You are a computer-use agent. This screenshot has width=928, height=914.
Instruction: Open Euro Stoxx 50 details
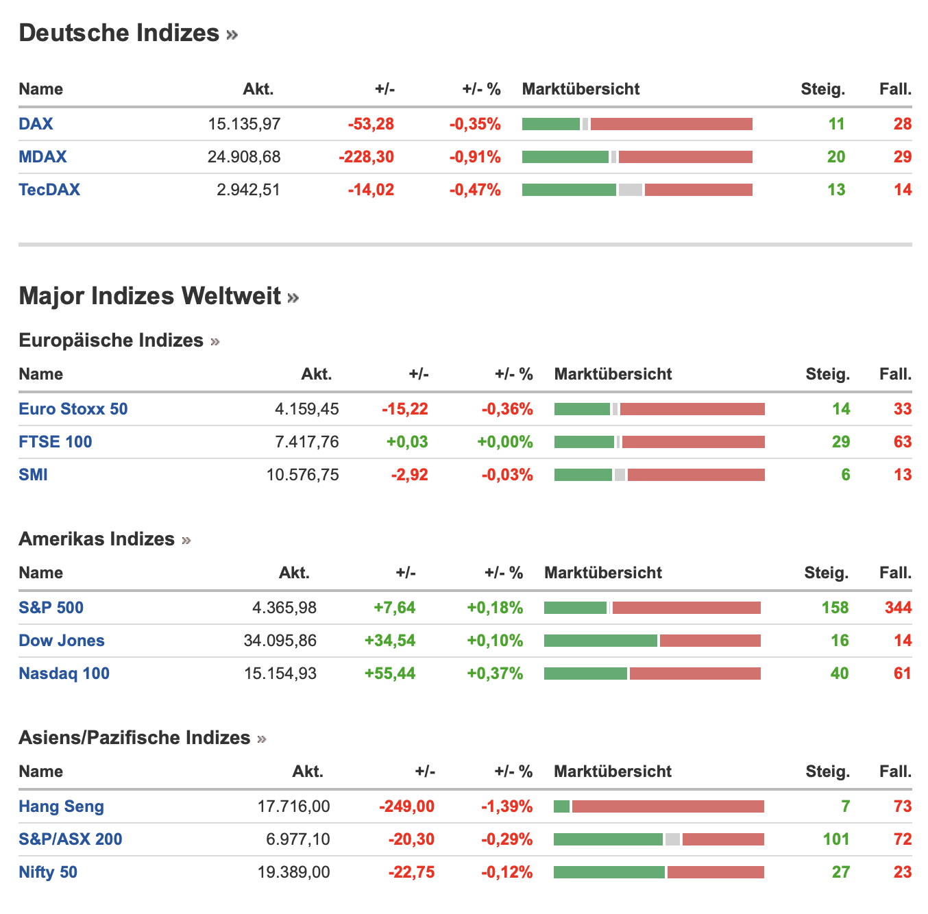[x=73, y=409]
